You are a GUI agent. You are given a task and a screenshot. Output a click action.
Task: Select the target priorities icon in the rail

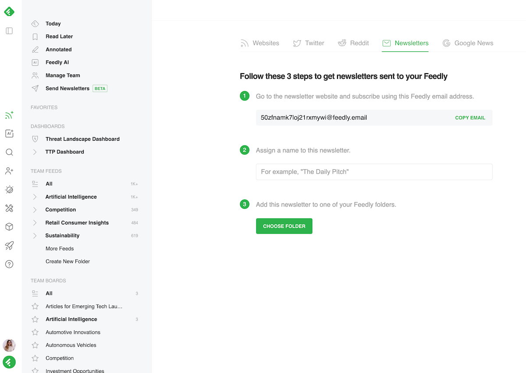pos(9,189)
